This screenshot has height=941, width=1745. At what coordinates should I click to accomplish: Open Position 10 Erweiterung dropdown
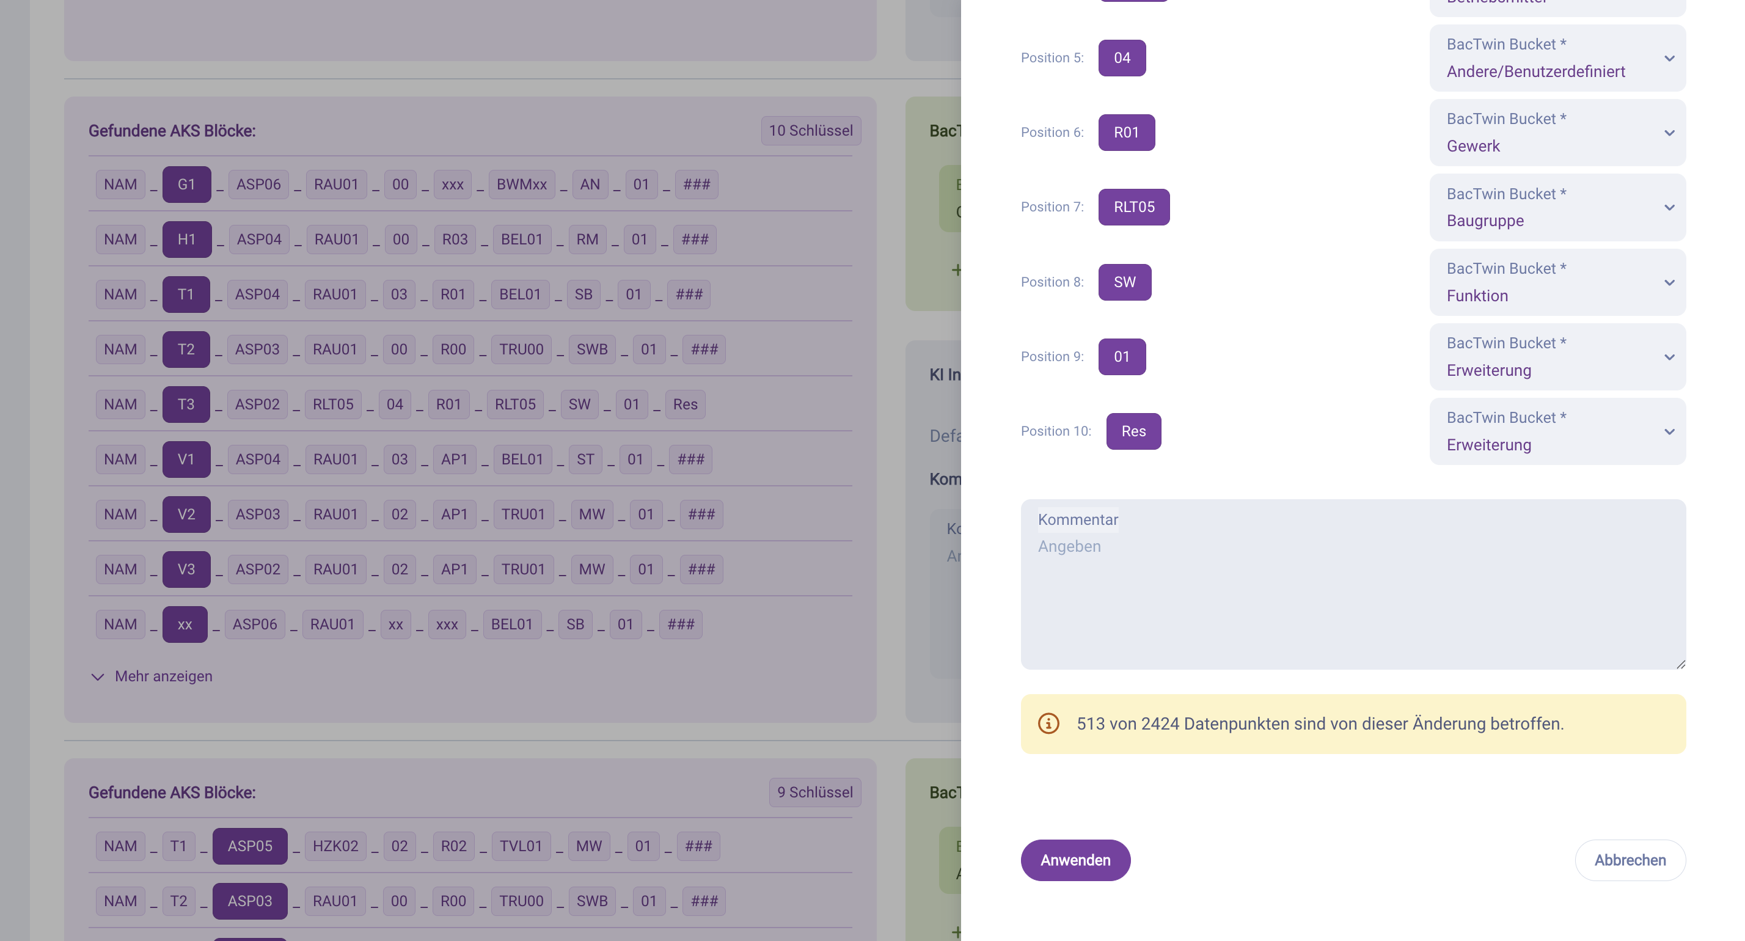point(1557,431)
